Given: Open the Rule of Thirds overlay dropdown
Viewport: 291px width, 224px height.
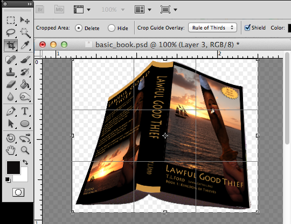Looking at the screenshot, I should tap(212, 28).
